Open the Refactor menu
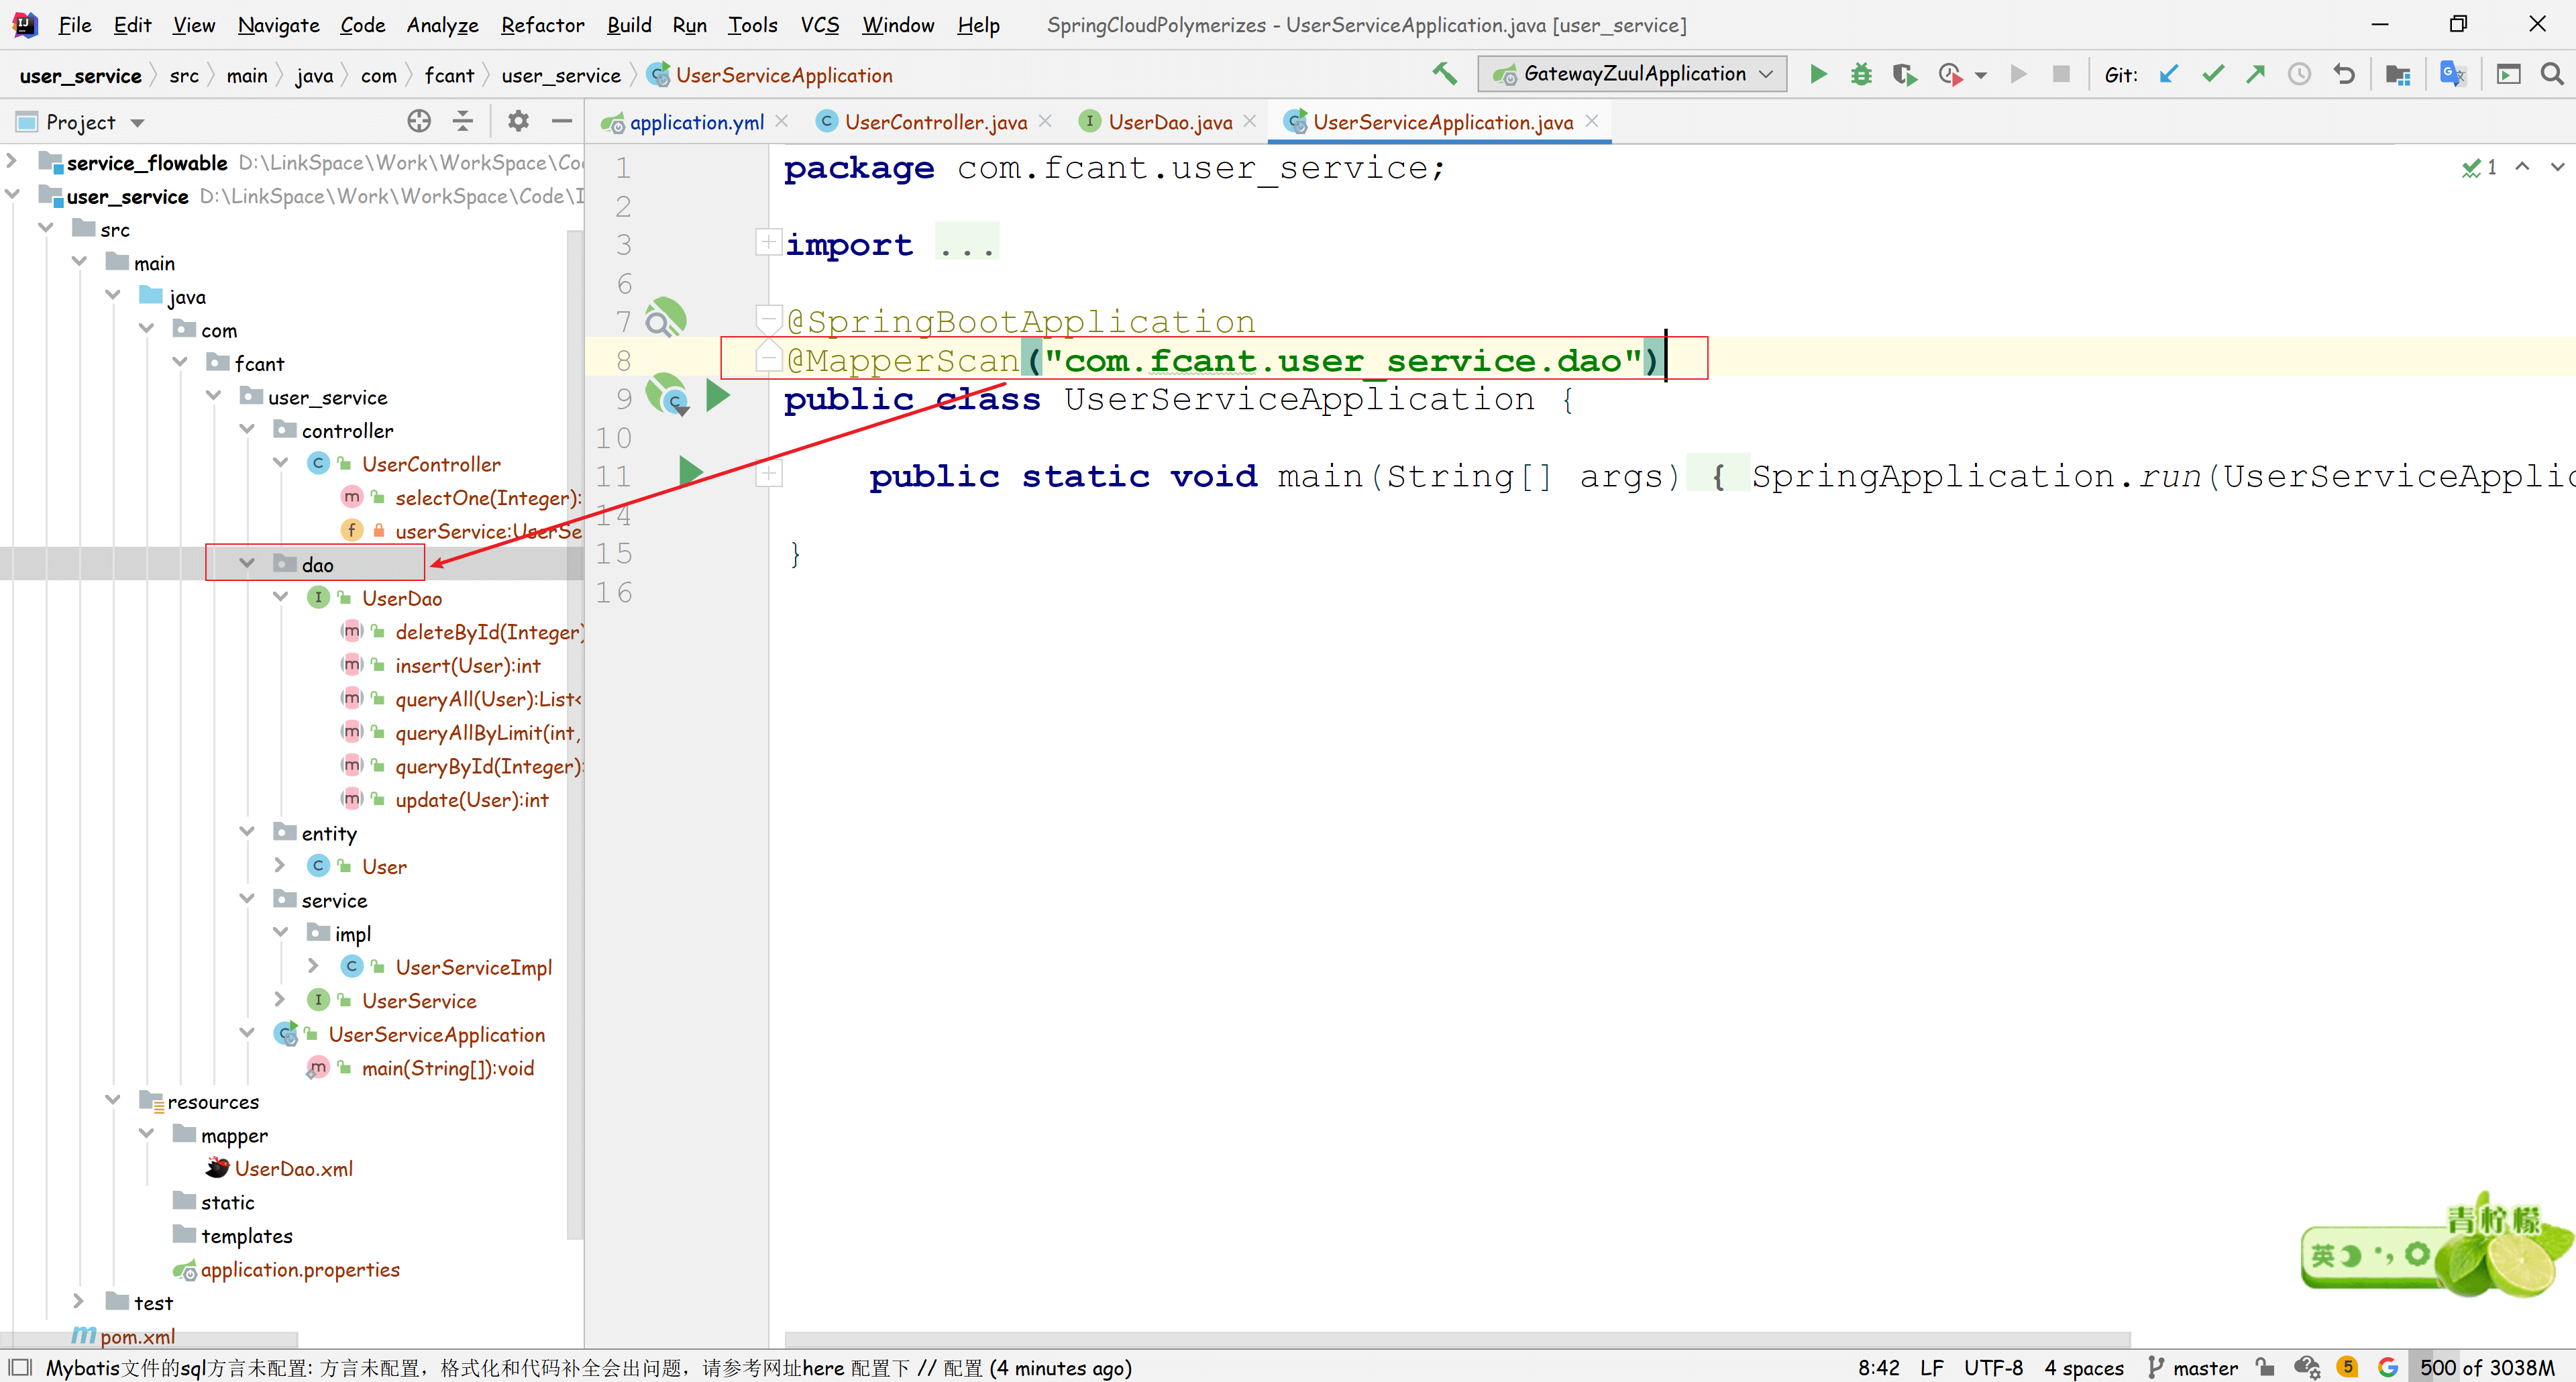The height and width of the screenshot is (1382, 2576). point(542,25)
